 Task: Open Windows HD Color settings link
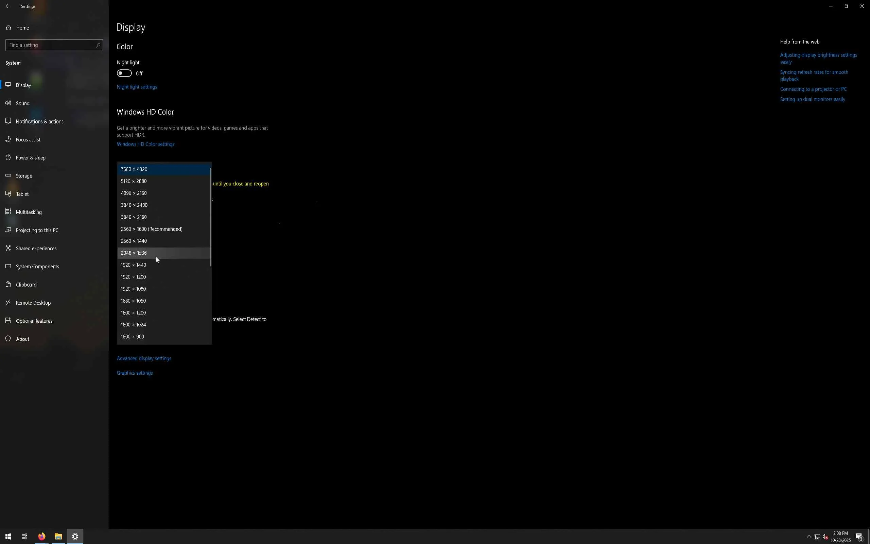(x=145, y=144)
